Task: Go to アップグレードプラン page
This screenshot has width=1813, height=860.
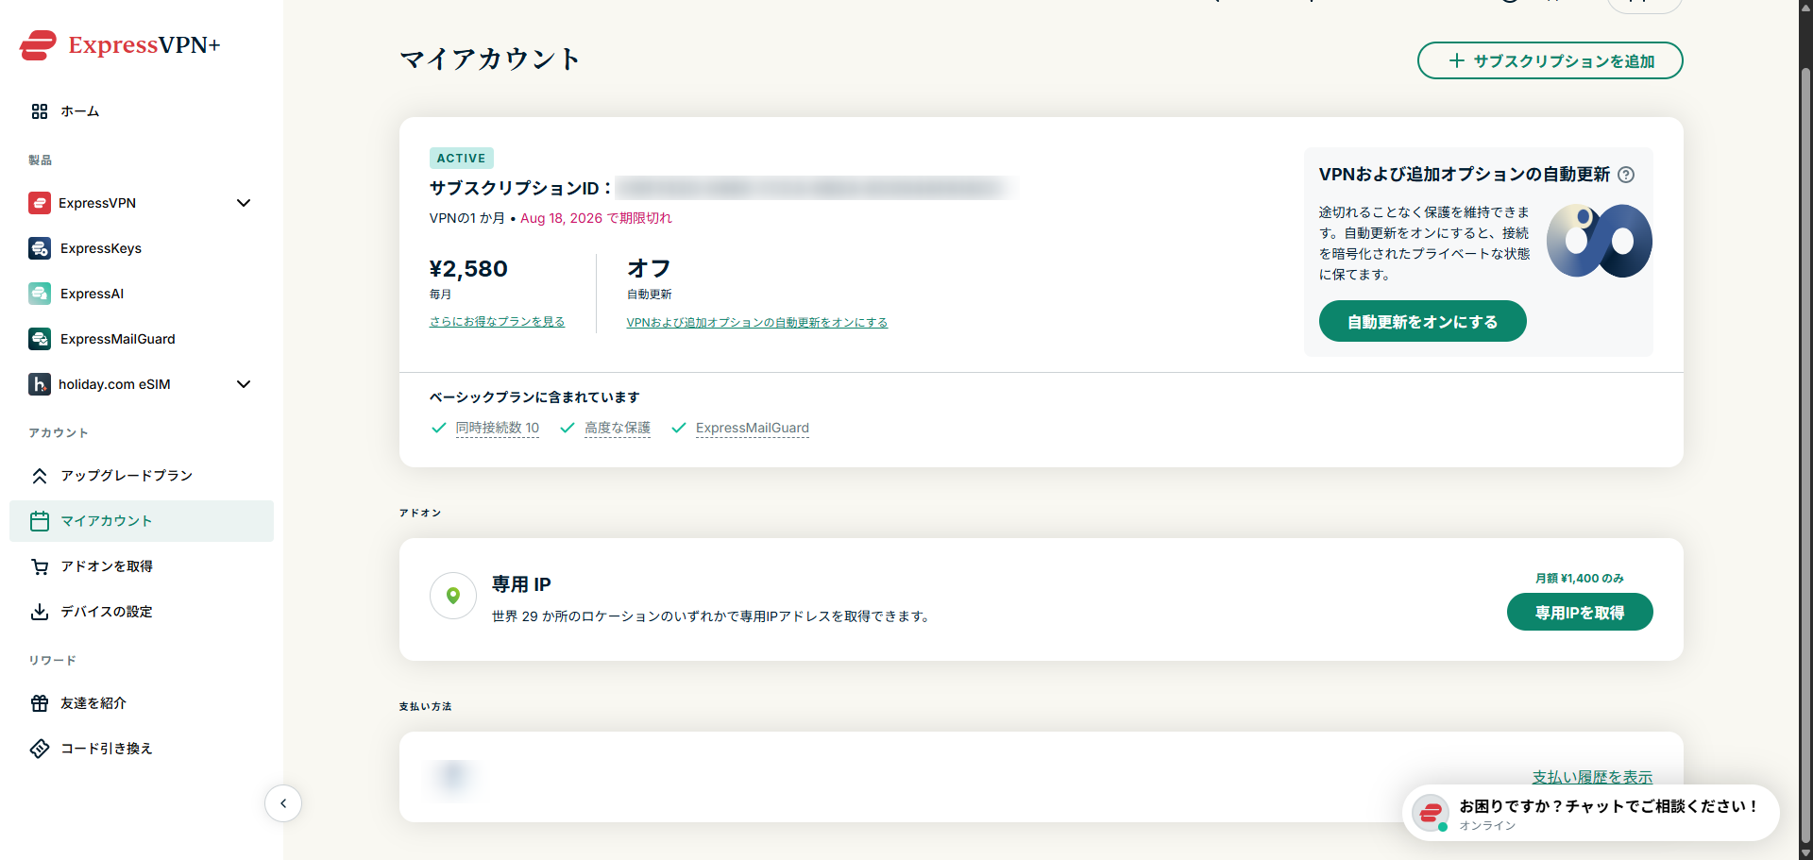Action: (142, 476)
